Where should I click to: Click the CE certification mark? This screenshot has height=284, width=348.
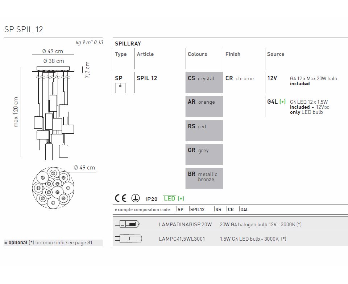pyautogui.click(x=121, y=198)
